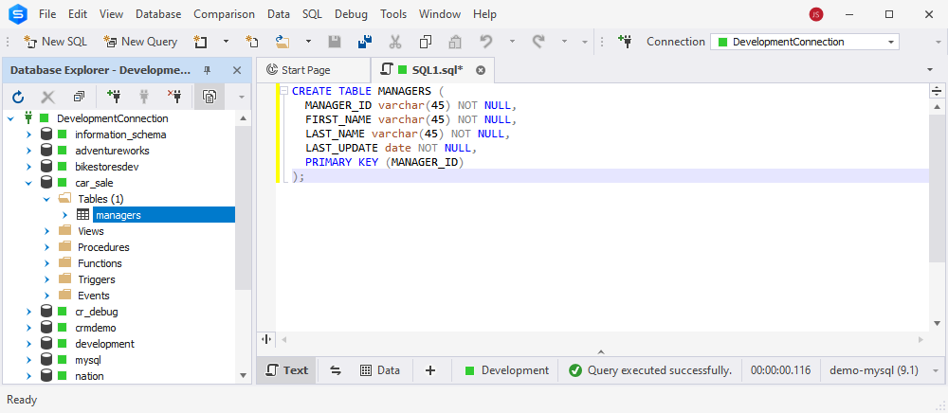Screen dimensions: 948x413
Task: Click the Paste icon in the toolbar
Action: 455,42
